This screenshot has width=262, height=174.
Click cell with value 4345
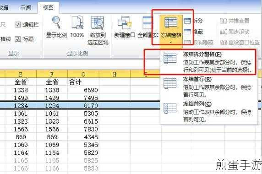(x=83, y=137)
